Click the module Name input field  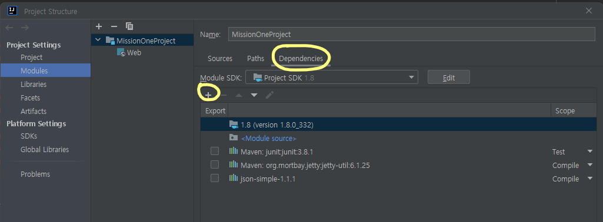click(411, 34)
